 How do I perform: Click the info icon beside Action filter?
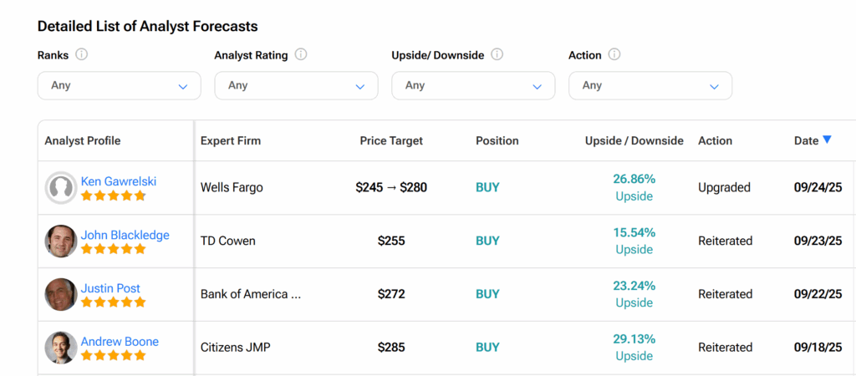pyautogui.click(x=614, y=55)
